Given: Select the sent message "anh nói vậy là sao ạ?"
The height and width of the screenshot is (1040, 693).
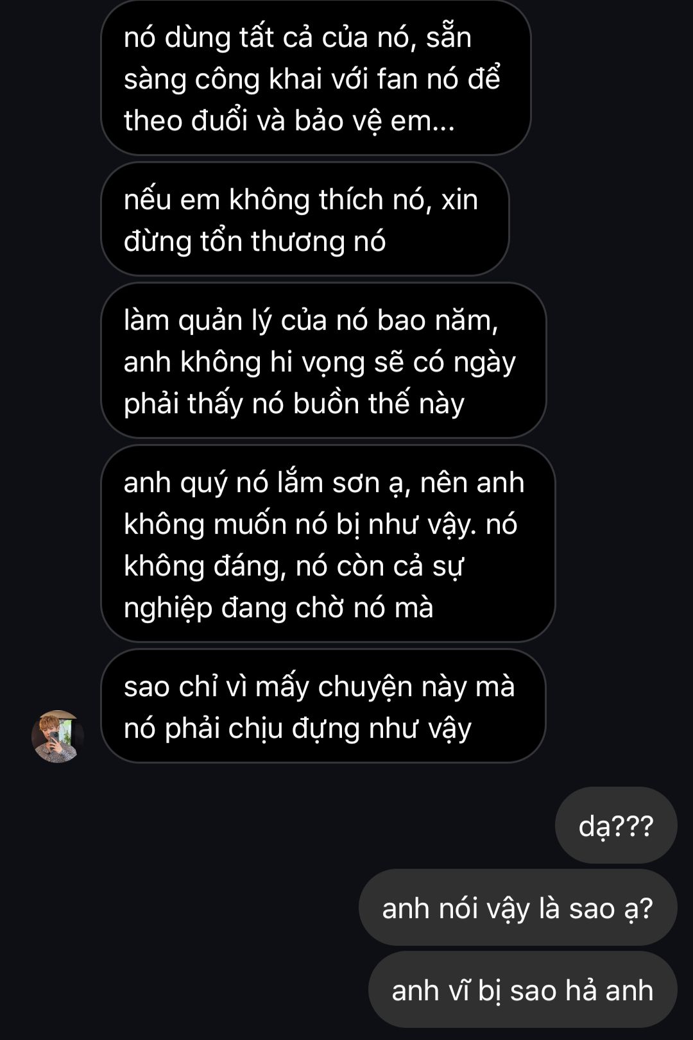Looking at the screenshot, I should point(518,908).
